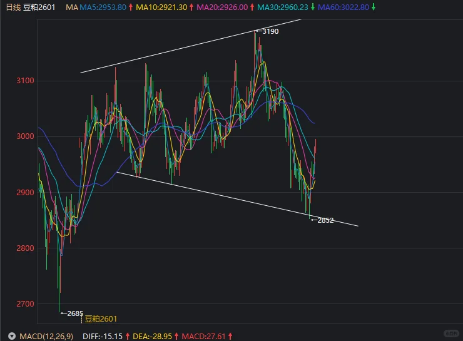463x341 pixels.
Task: Click the 2800 price axis label
Action: (x=25, y=248)
